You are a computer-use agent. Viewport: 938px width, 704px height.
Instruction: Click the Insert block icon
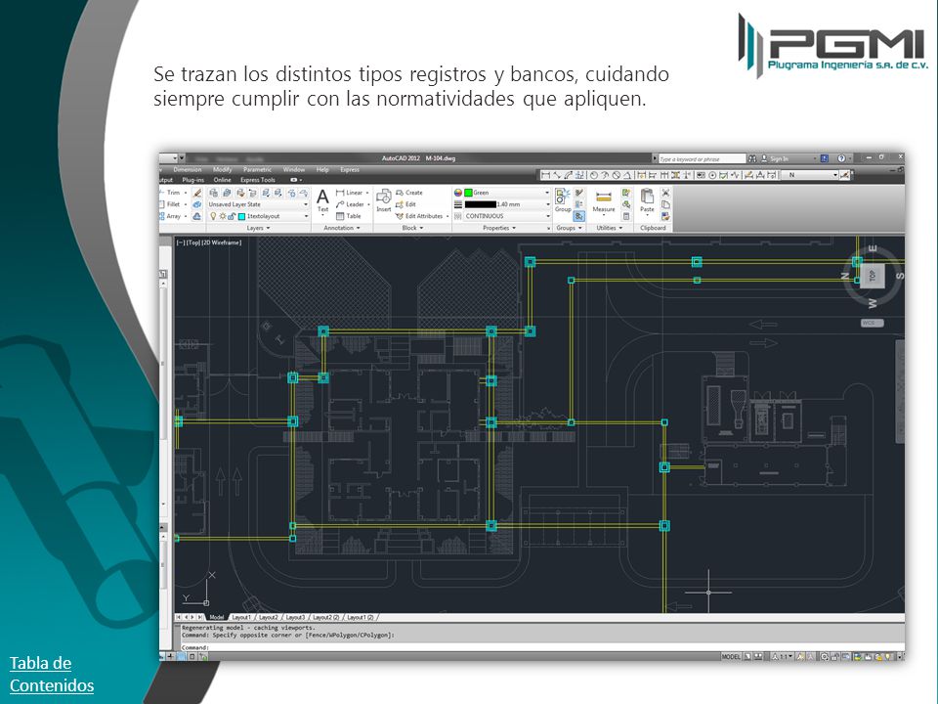click(383, 200)
